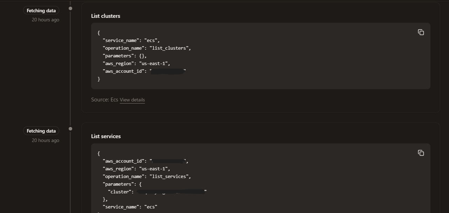Viewport: 449px width, 213px height.
Task: Click the aws_region line in List clusters block
Action: tap(136, 64)
